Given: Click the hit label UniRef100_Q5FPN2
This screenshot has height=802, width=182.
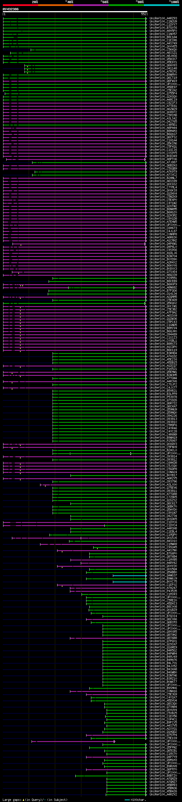Looking at the screenshot, I should pos(163,747).
